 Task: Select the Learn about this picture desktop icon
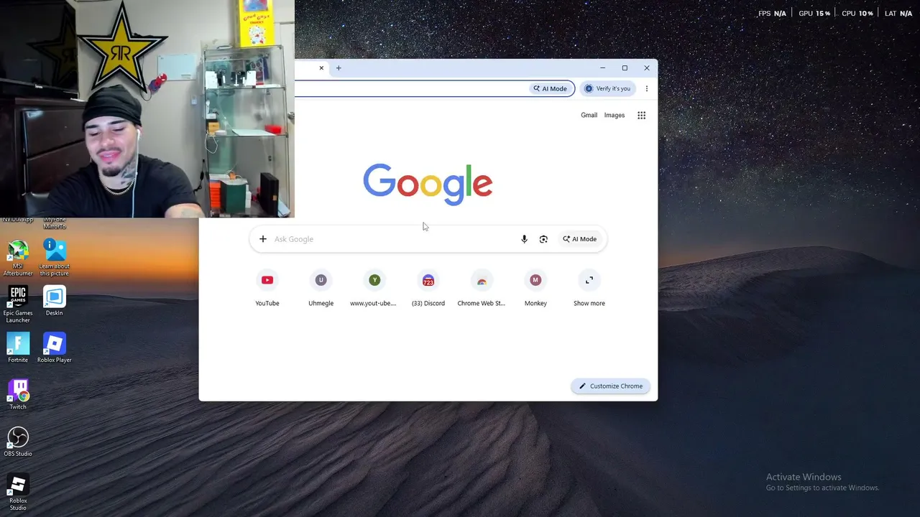tap(55, 258)
